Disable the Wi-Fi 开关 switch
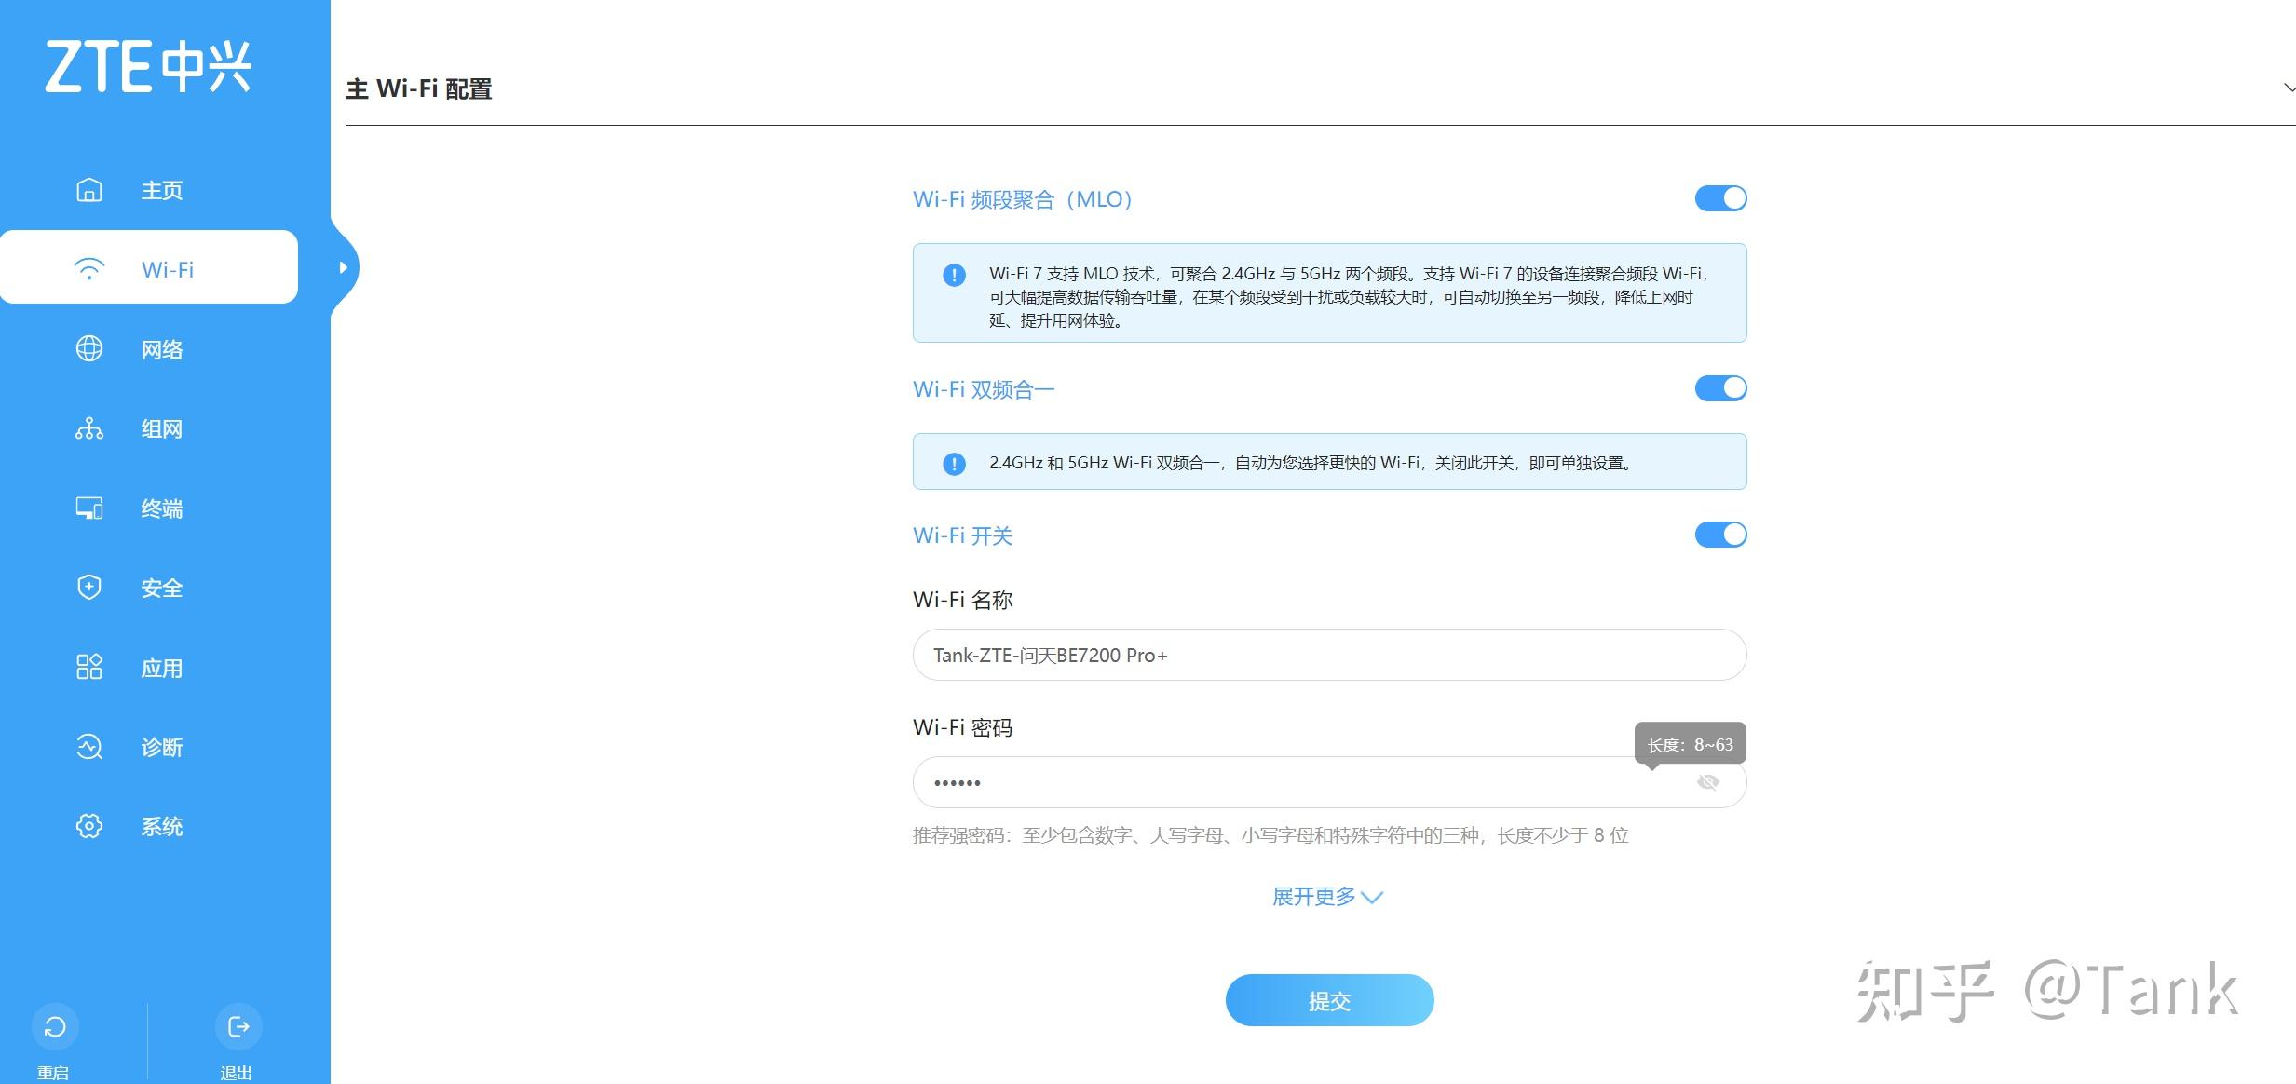The width and height of the screenshot is (2296, 1084). 1719,535
